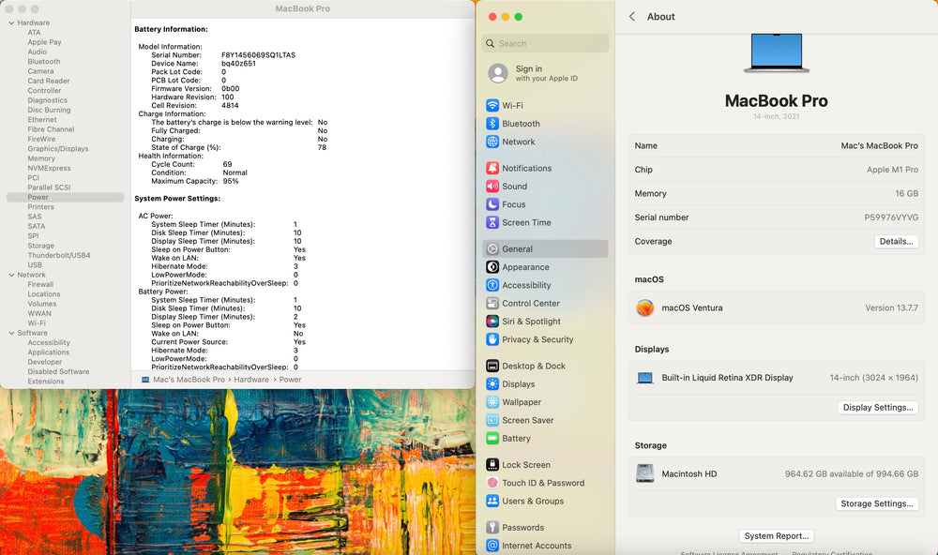Click the Chip value Apple M1 Pro

click(x=893, y=170)
